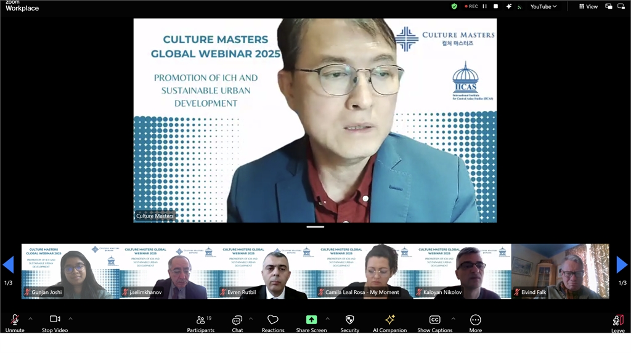Viewport: 631px width, 353px height.
Task: Show Captions CC button
Action: 434,323
